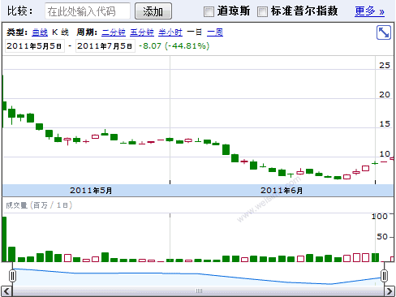Click the 添加 button
This screenshot has width=396, height=297.
point(153,11)
